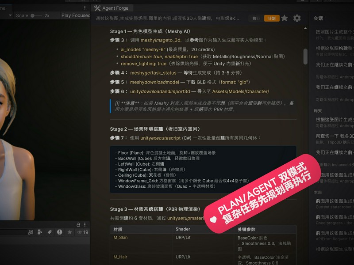Click the star favorite icon beside 计划
The height and width of the screenshot is (265, 354).
tap(285, 18)
